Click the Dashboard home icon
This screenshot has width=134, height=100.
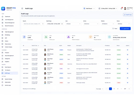2,17
